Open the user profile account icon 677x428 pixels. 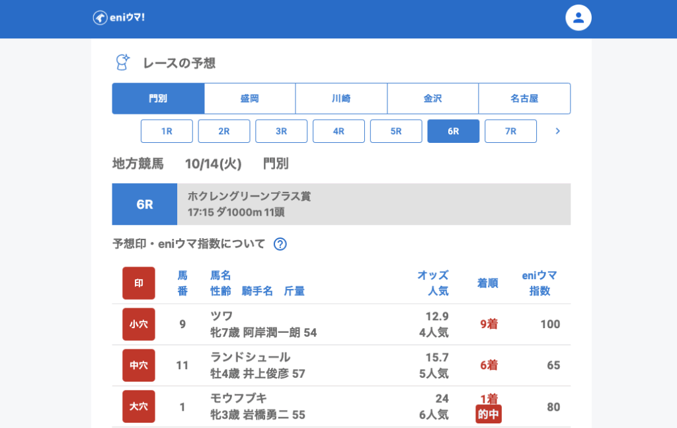(578, 18)
